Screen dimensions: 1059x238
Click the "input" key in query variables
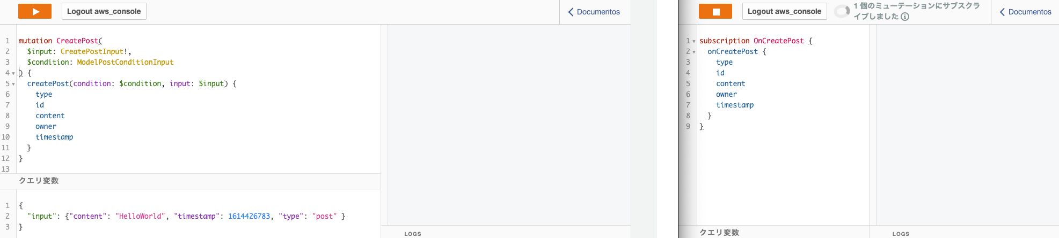(x=42, y=216)
